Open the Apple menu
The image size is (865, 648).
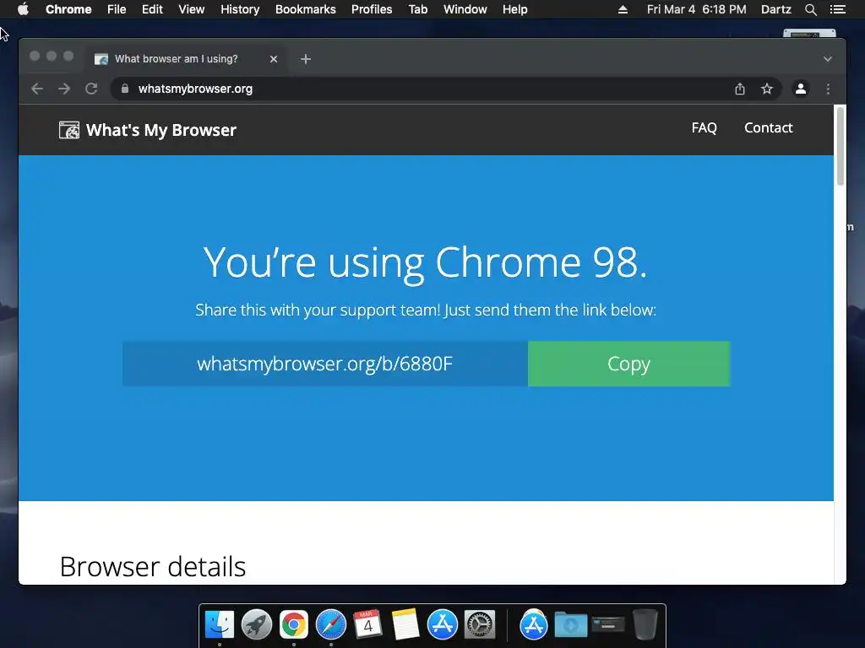click(x=23, y=9)
